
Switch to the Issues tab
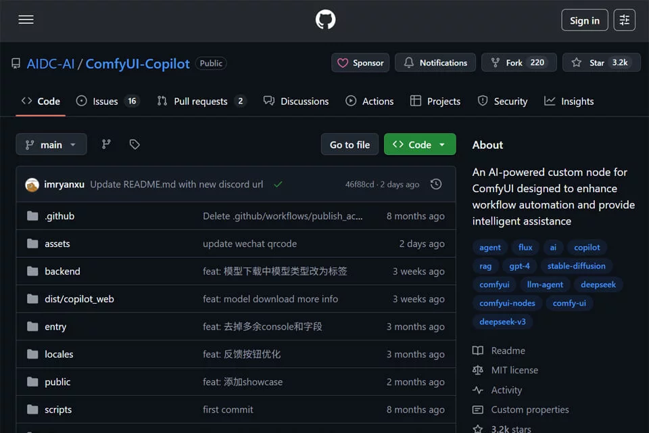coord(108,101)
